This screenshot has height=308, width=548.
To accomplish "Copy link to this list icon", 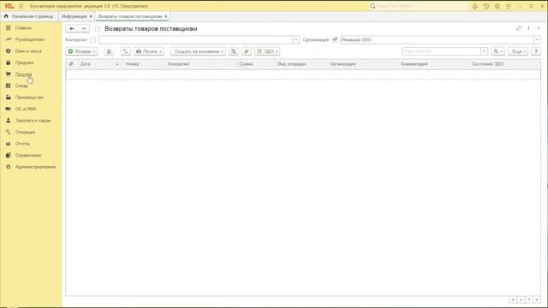I will coord(519,28).
